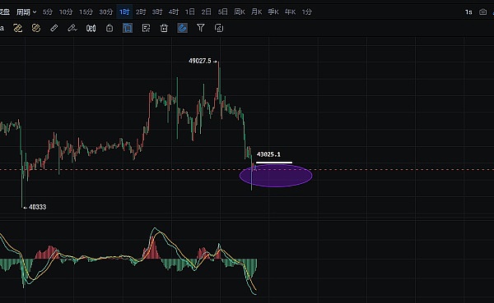This screenshot has height=303, width=494.
Task: Expand the 周期 period dropdown
Action: [26, 12]
